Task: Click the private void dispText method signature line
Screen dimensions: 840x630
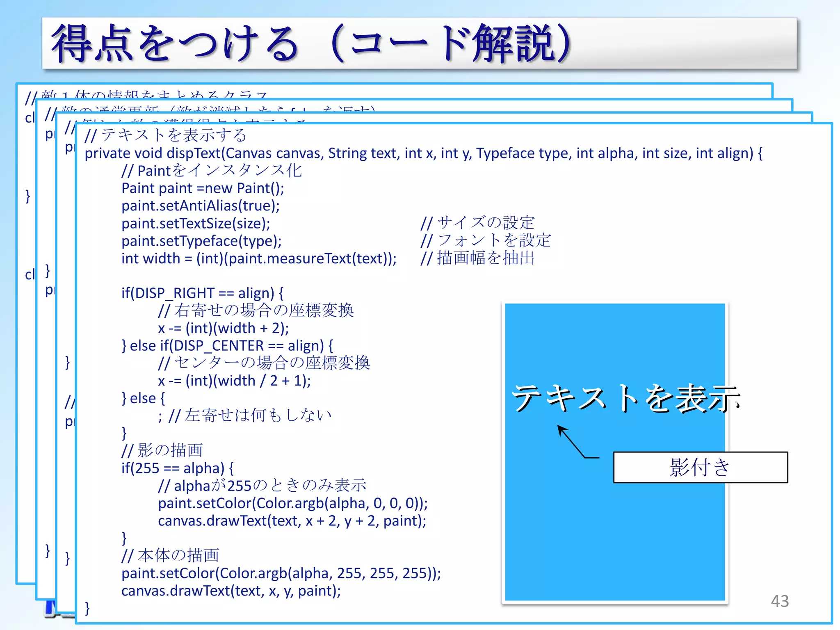Action: coord(423,153)
